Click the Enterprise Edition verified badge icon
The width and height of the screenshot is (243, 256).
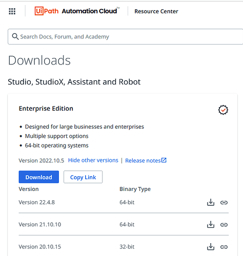(223, 110)
